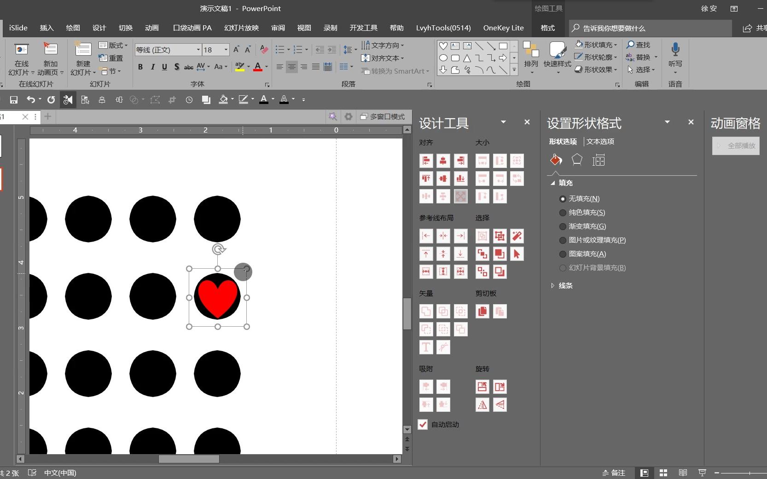Open the OneKey Lite tab
This screenshot has height=479, width=767.
pos(503,28)
